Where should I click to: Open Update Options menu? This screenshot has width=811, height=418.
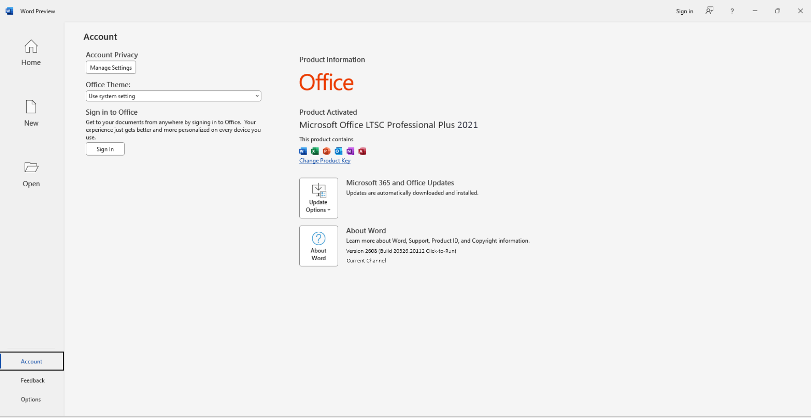tap(319, 198)
